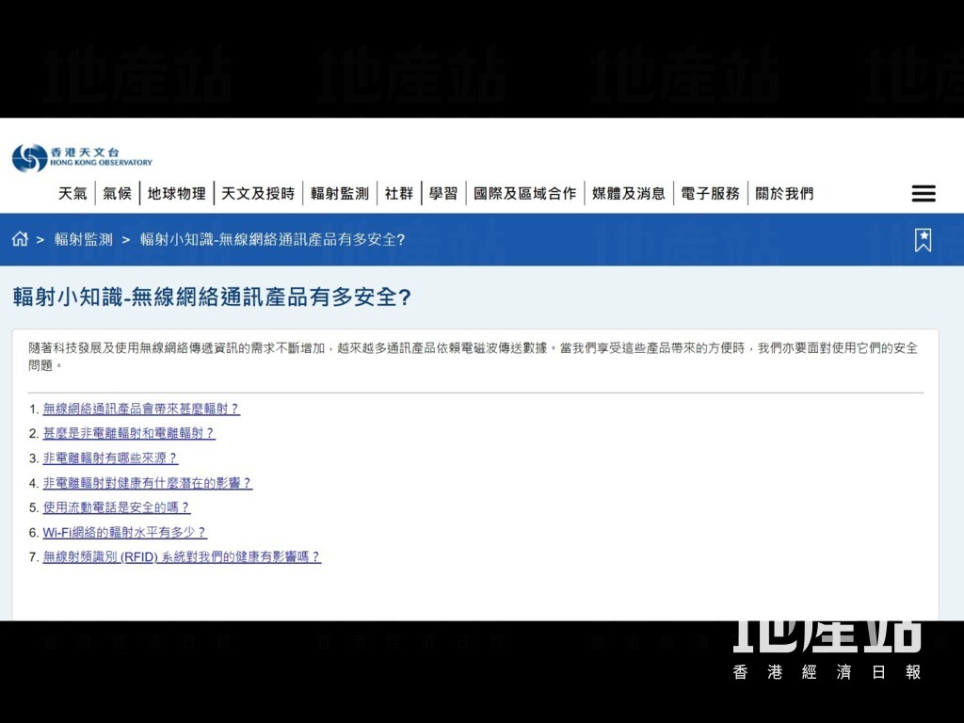Open 電子服務 in the navigation bar
This screenshot has height=723, width=964.
[x=710, y=194]
